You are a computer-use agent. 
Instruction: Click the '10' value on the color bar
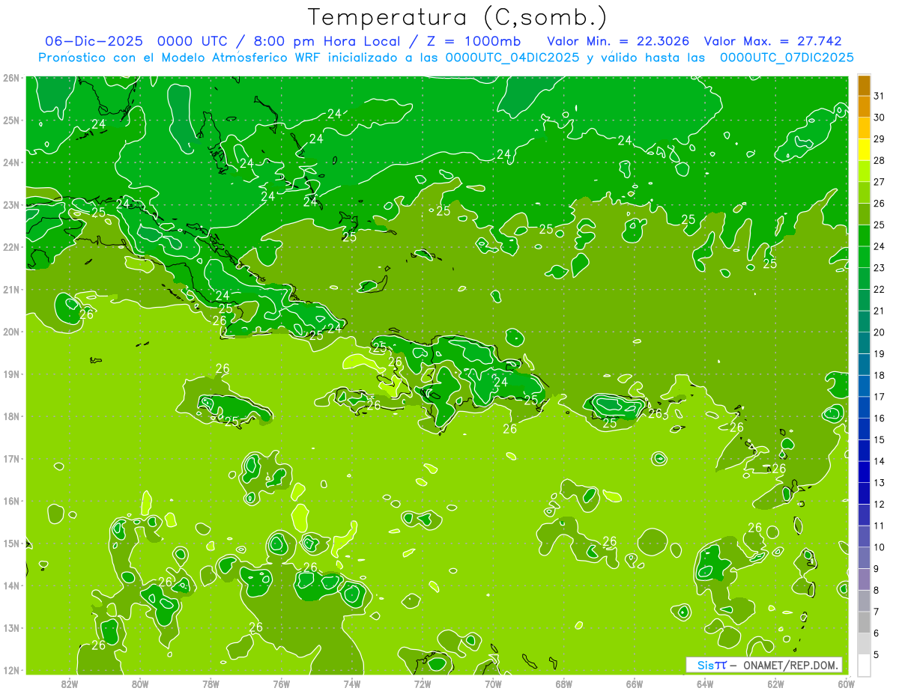click(x=880, y=547)
